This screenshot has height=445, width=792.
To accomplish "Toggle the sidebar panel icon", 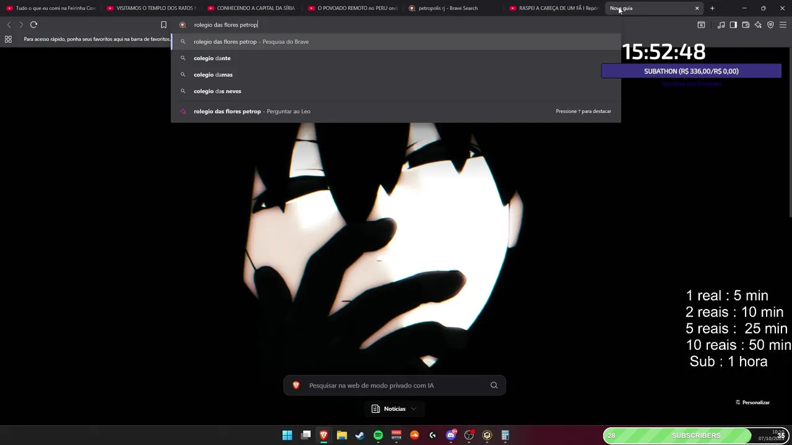I will click(x=733, y=25).
